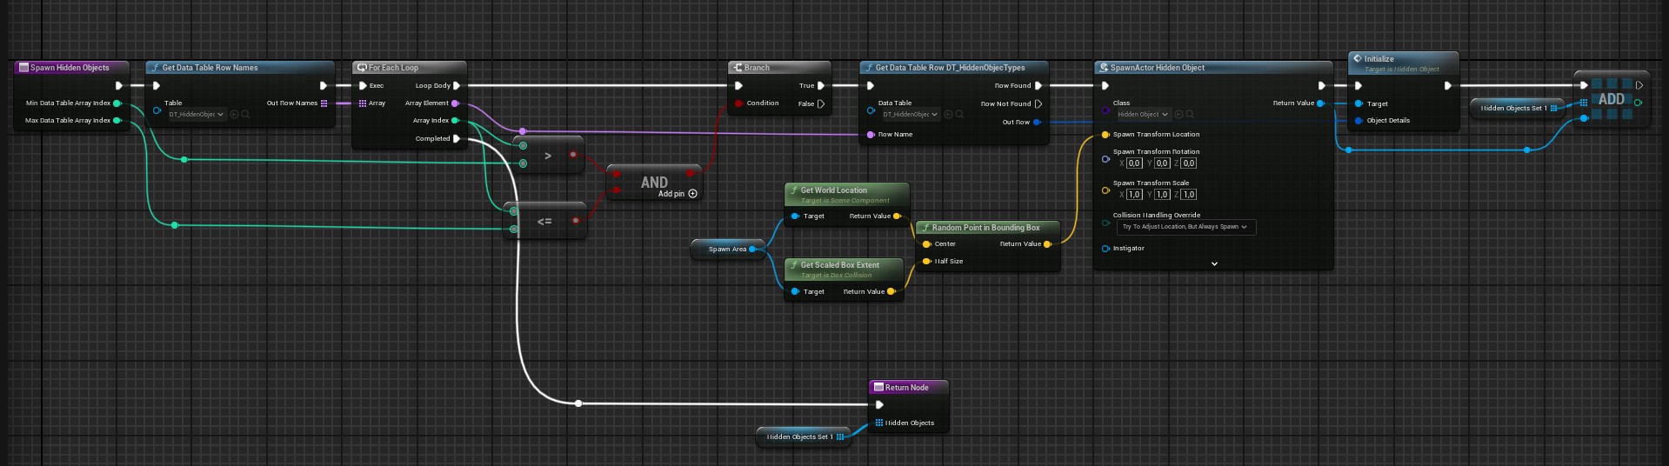The image size is (1669, 466).
Task: Click the Row Found exec pin
Action: coord(1038,85)
